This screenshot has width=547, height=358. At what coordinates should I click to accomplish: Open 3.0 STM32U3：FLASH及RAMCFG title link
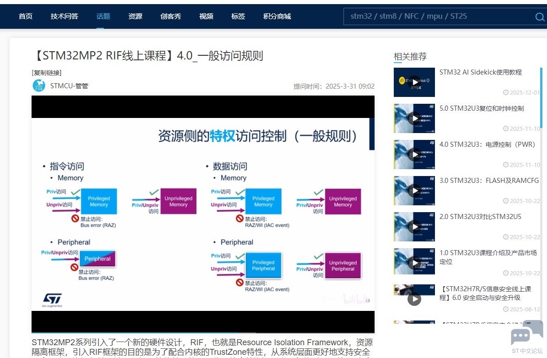(x=489, y=181)
